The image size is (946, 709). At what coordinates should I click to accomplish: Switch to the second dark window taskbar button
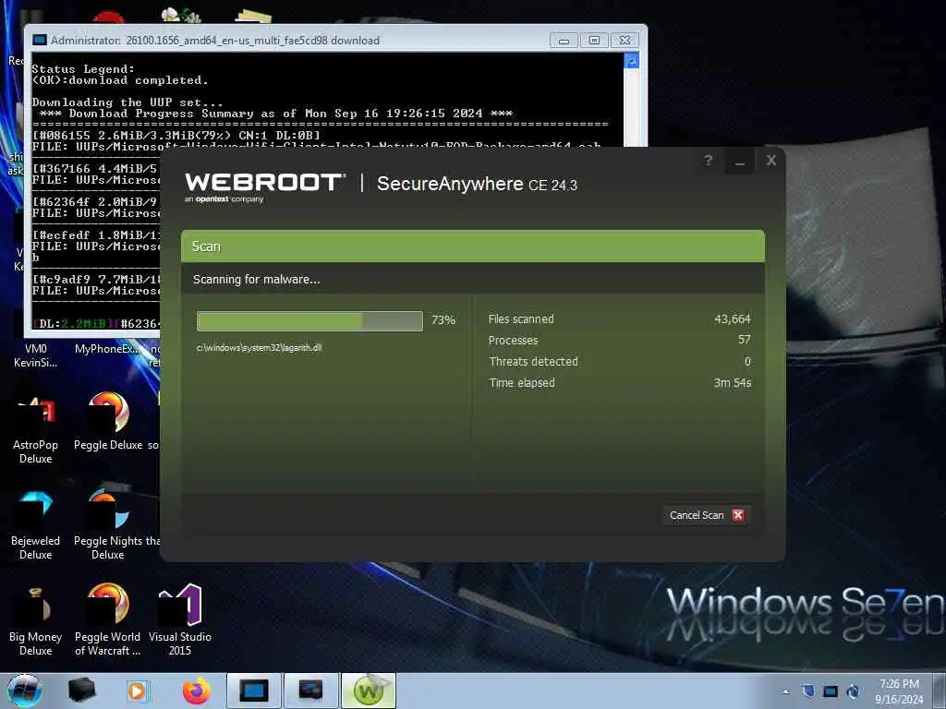point(310,691)
